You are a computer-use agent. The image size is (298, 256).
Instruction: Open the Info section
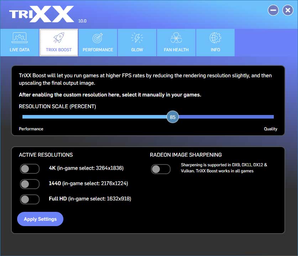[215, 42]
